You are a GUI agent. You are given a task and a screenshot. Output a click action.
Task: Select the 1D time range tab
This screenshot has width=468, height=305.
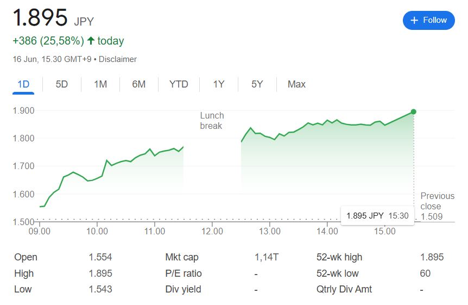click(23, 84)
